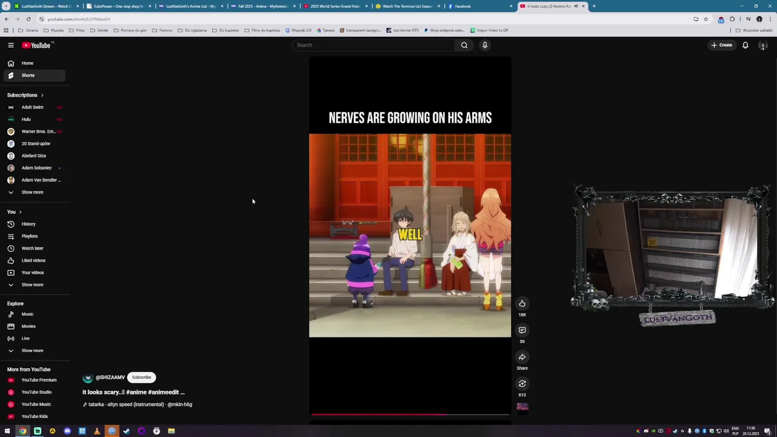Screen dimensions: 777x437
Task: Open the tatarka - altyn speed sound link
Action: (137, 404)
